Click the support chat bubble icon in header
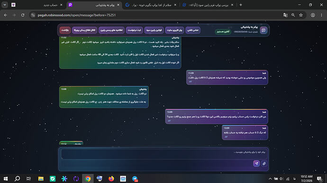The height and width of the screenshot is (183, 327). (263, 30)
